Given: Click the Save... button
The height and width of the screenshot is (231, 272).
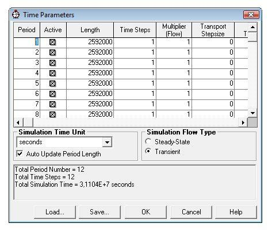Looking at the screenshot, I should pyautogui.click(x=99, y=212).
